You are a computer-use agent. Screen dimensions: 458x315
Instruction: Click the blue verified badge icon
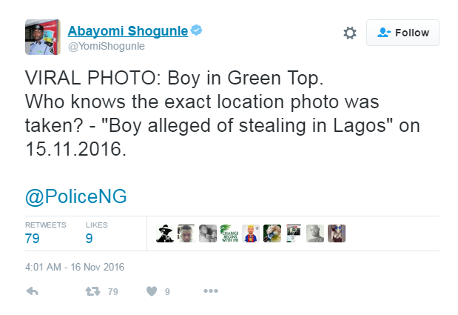[197, 30]
